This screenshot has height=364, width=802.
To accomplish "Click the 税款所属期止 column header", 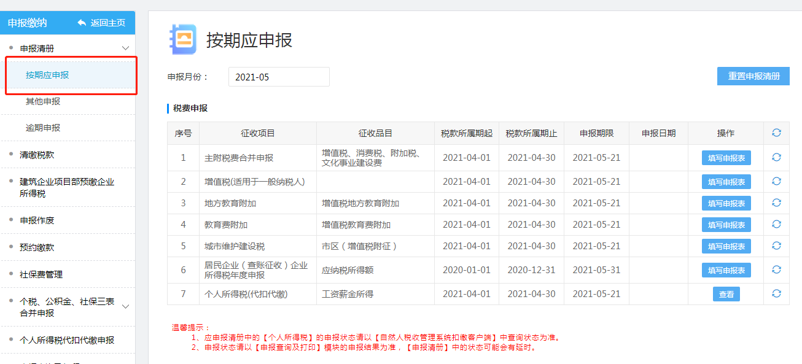I will 531,133.
